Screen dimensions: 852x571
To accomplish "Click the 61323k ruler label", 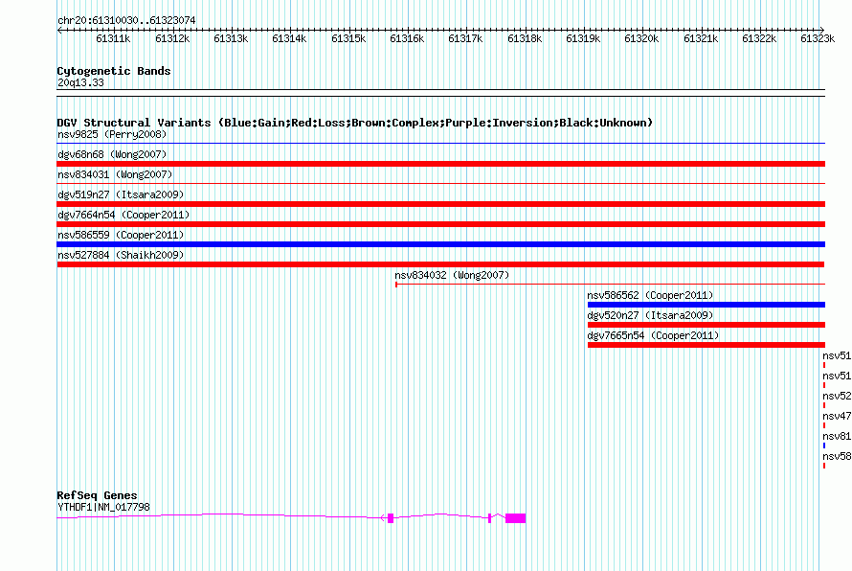I will [x=818, y=38].
